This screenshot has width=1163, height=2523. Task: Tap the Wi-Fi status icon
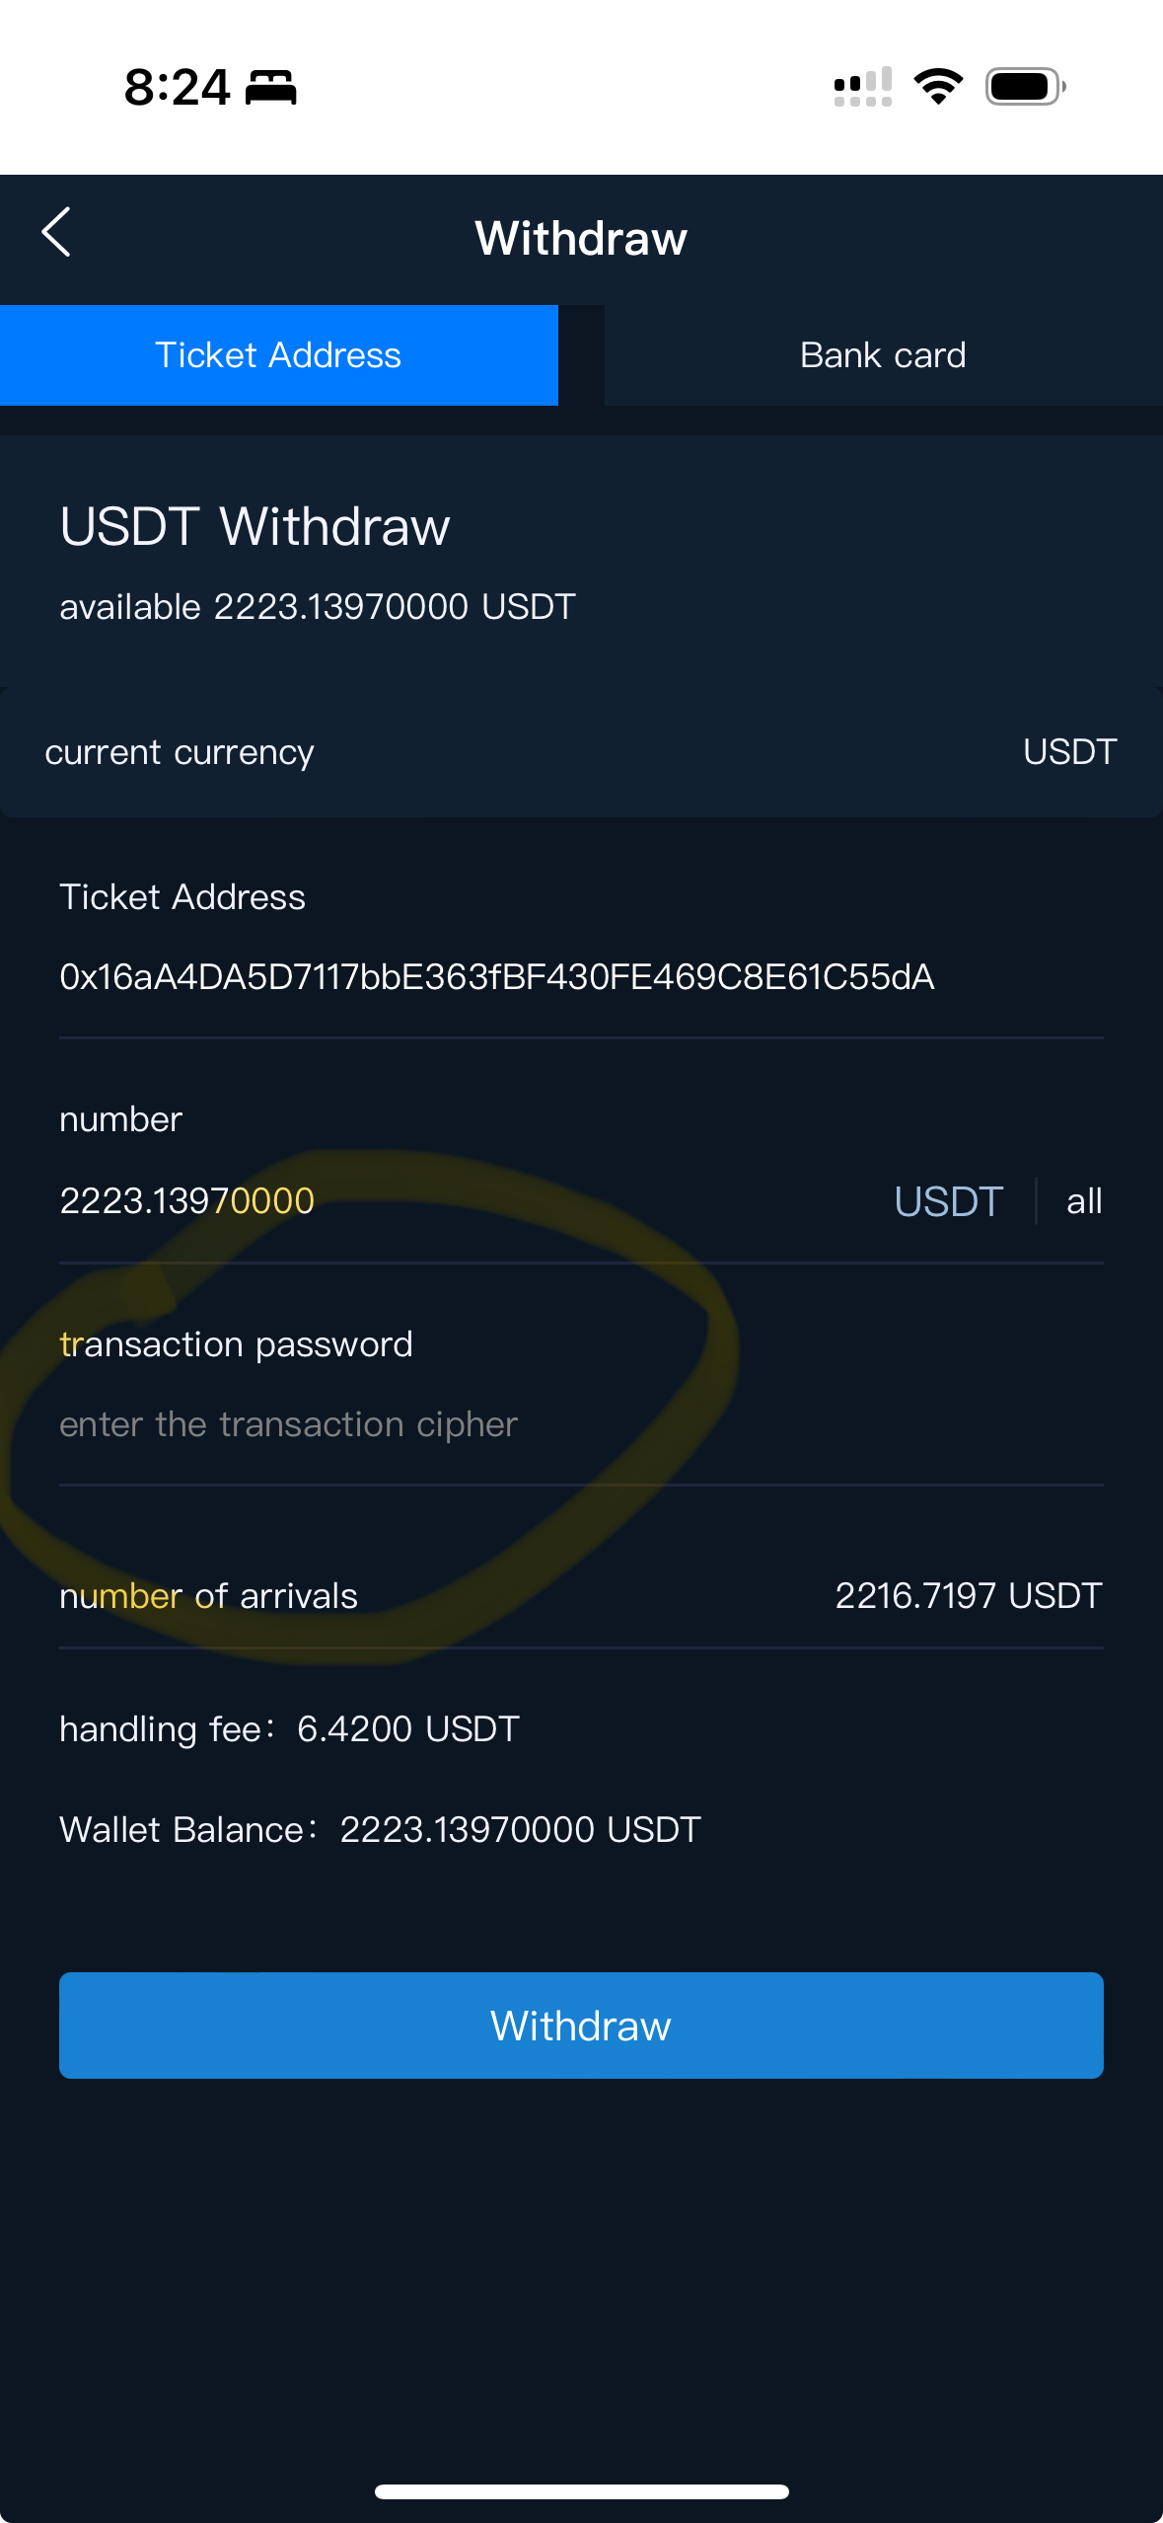point(938,87)
